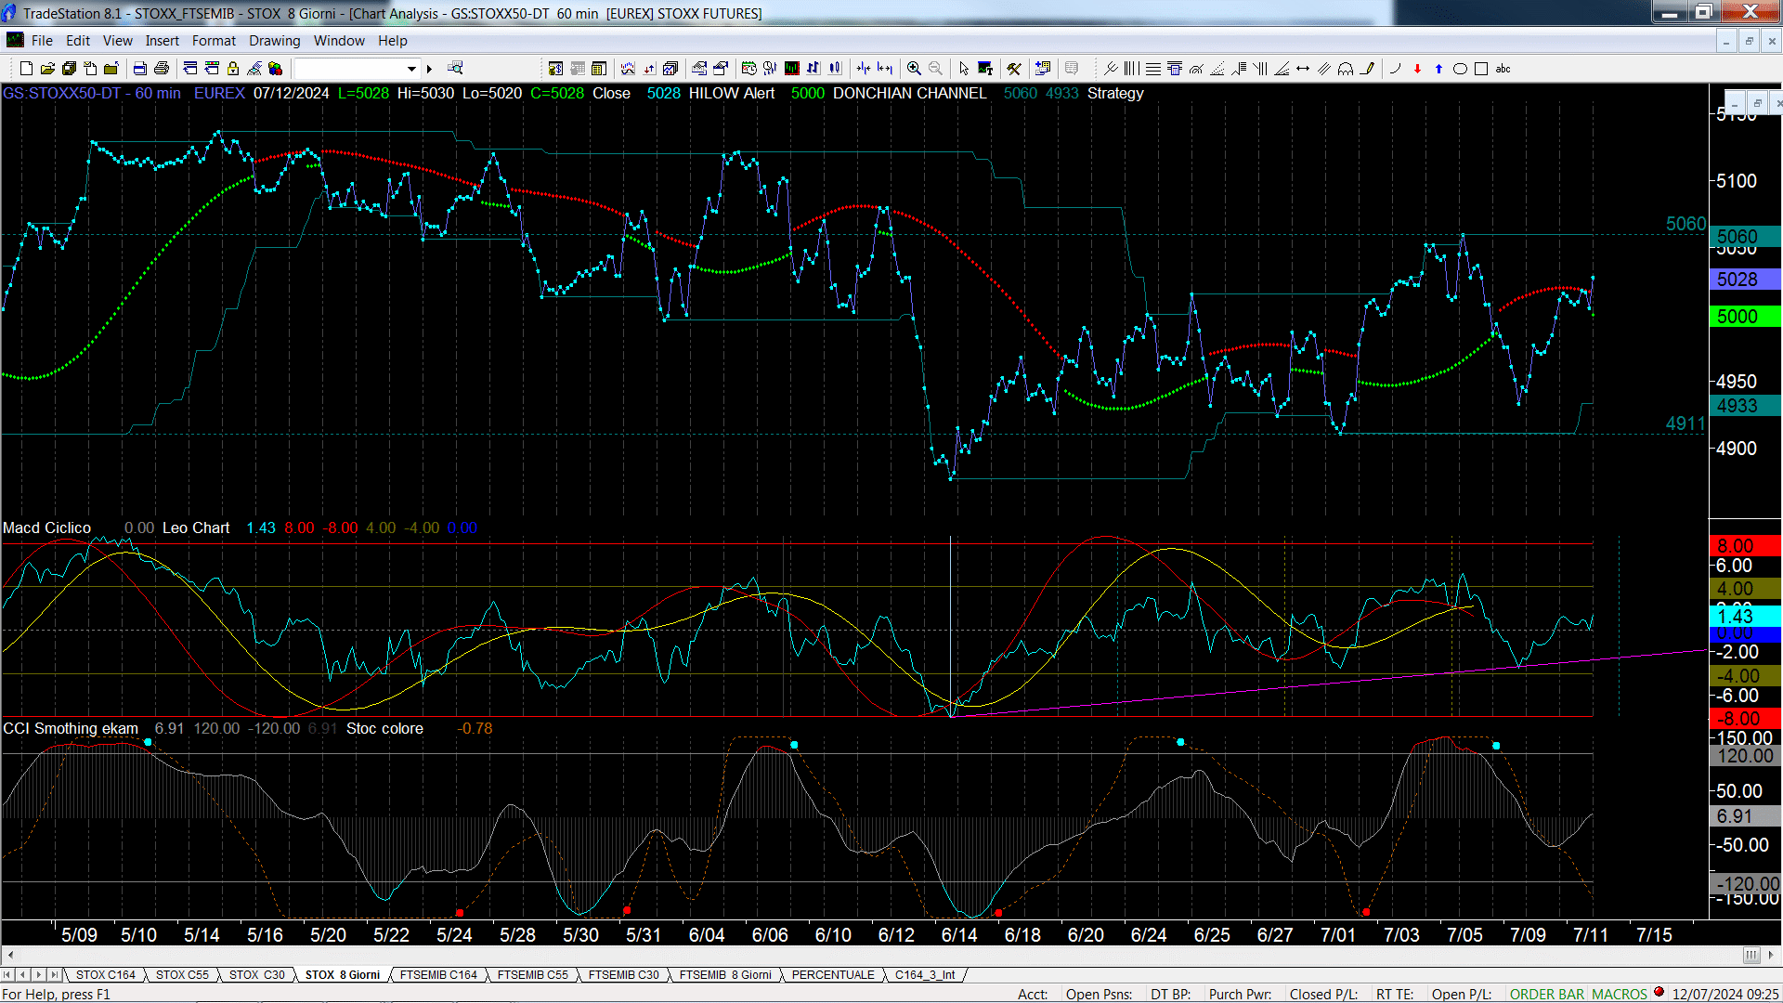Switch to FTSEMIB 8 Giorni tab
The image size is (1783, 1003).
[x=725, y=974]
